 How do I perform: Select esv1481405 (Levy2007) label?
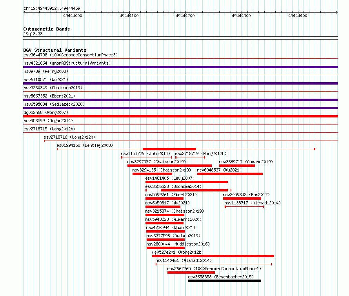[x=170, y=178]
